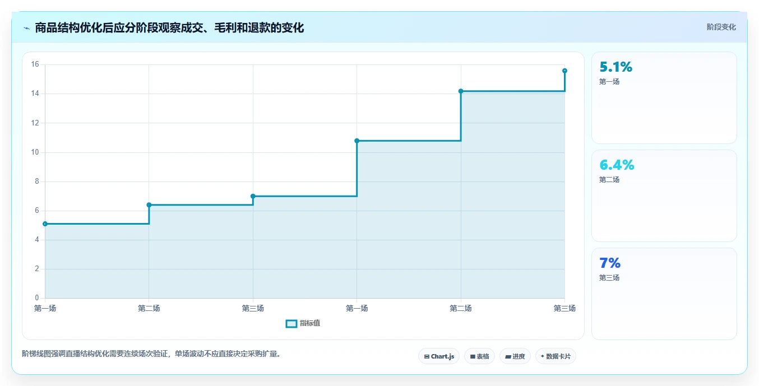Click the 6.4% value text
Image resolution: width=759 pixels, height=386 pixels.
pyautogui.click(x=617, y=165)
